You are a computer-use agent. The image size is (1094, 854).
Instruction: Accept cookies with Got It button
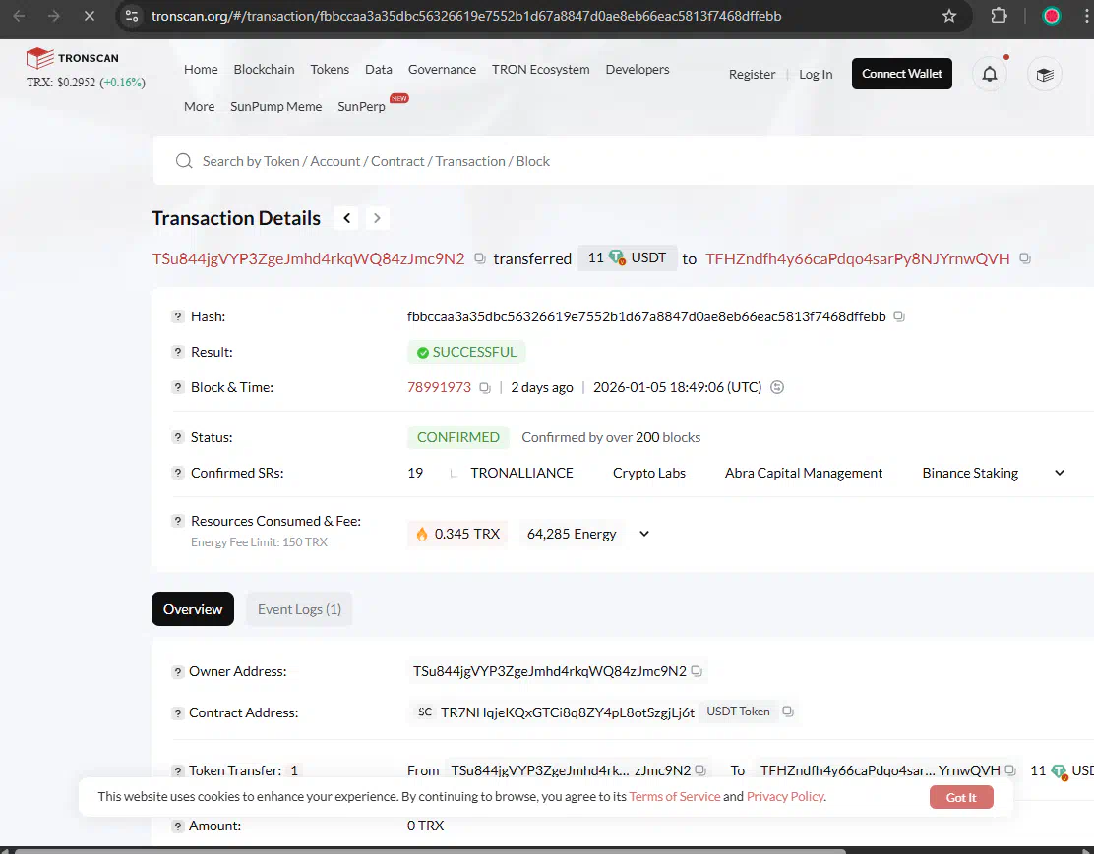click(x=960, y=797)
